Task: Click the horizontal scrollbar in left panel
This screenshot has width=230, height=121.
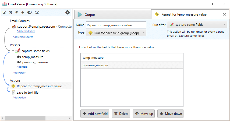Action: tap(25, 118)
